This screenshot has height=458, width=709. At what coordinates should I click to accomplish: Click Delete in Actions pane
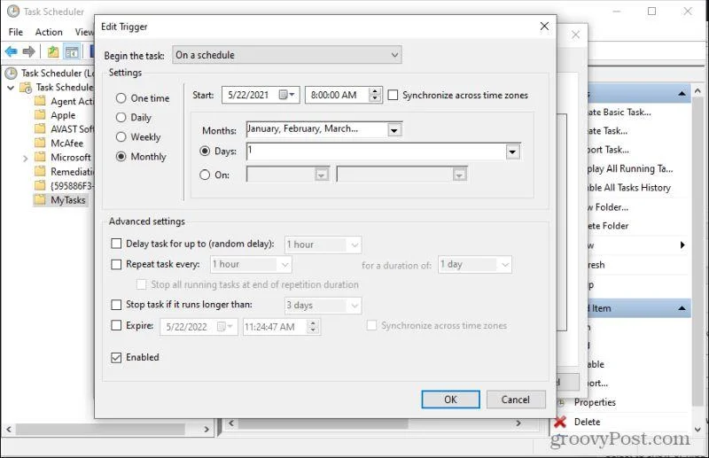pyautogui.click(x=587, y=422)
